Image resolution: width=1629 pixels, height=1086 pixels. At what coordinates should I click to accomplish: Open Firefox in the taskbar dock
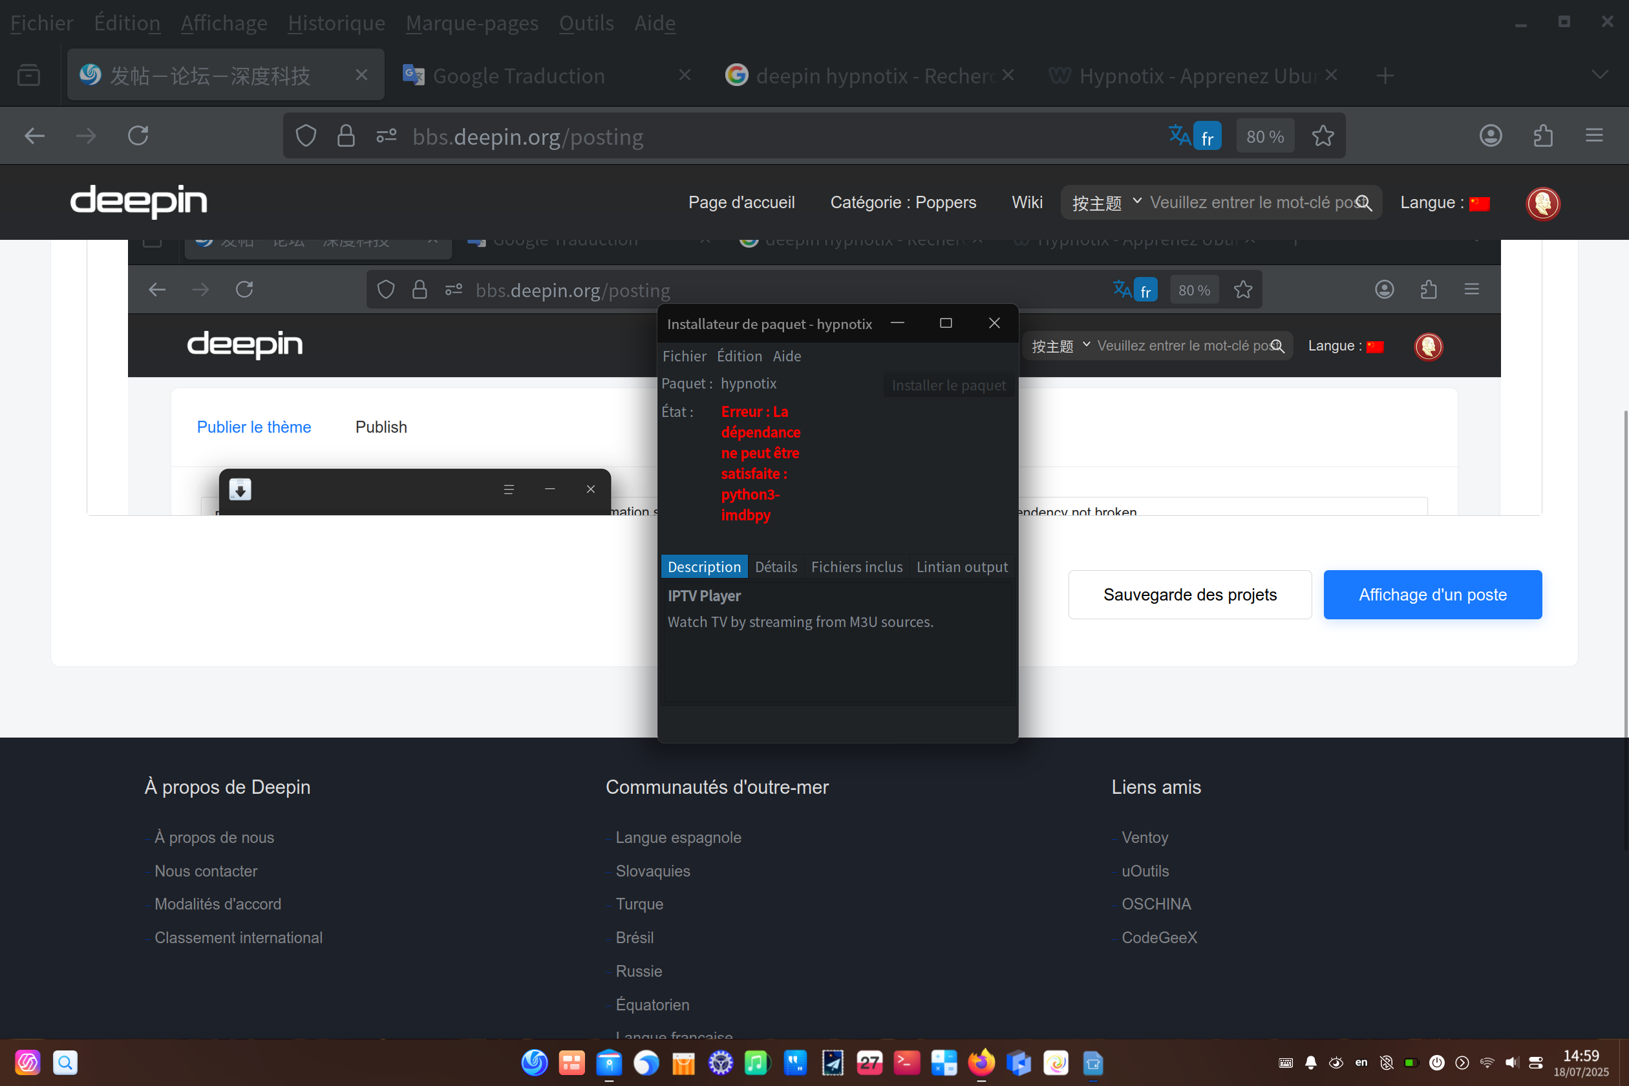tap(981, 1063)
